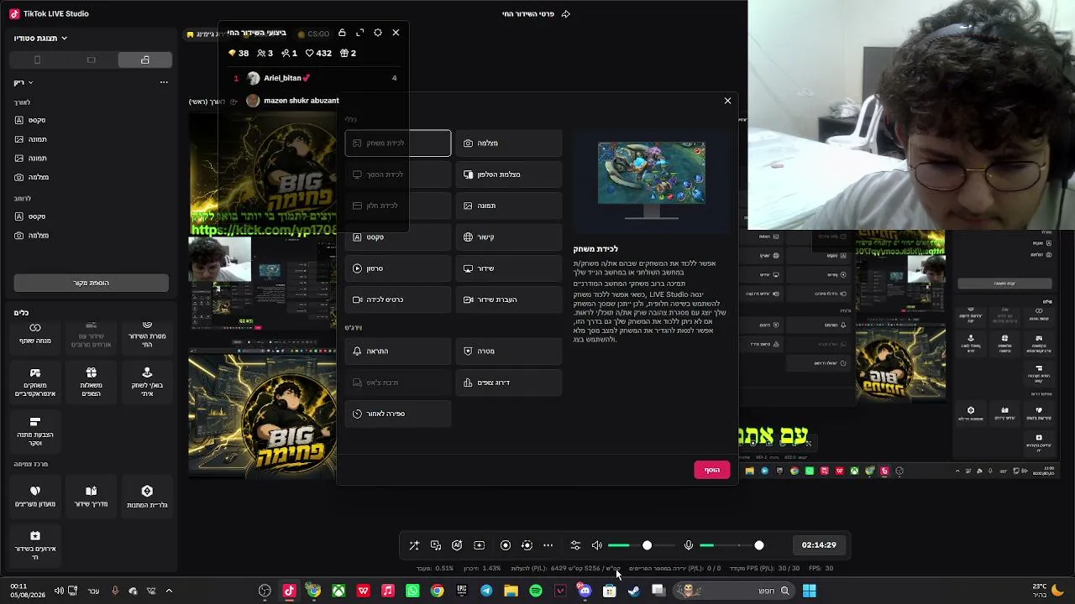
Task: Select the לכידת משחק game capture option
Action: coord(398,143)
